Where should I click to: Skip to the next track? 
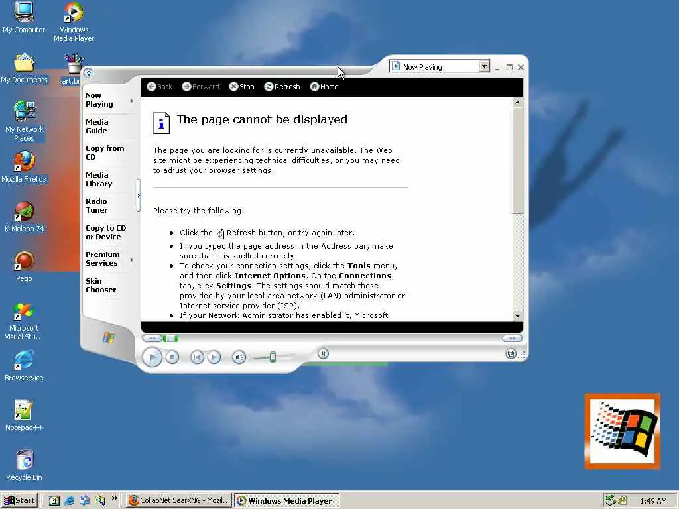coord(214,357)
